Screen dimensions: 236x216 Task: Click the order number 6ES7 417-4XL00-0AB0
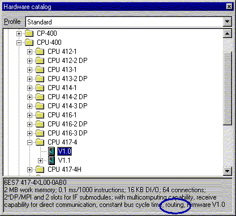click(x=36, y=183)
